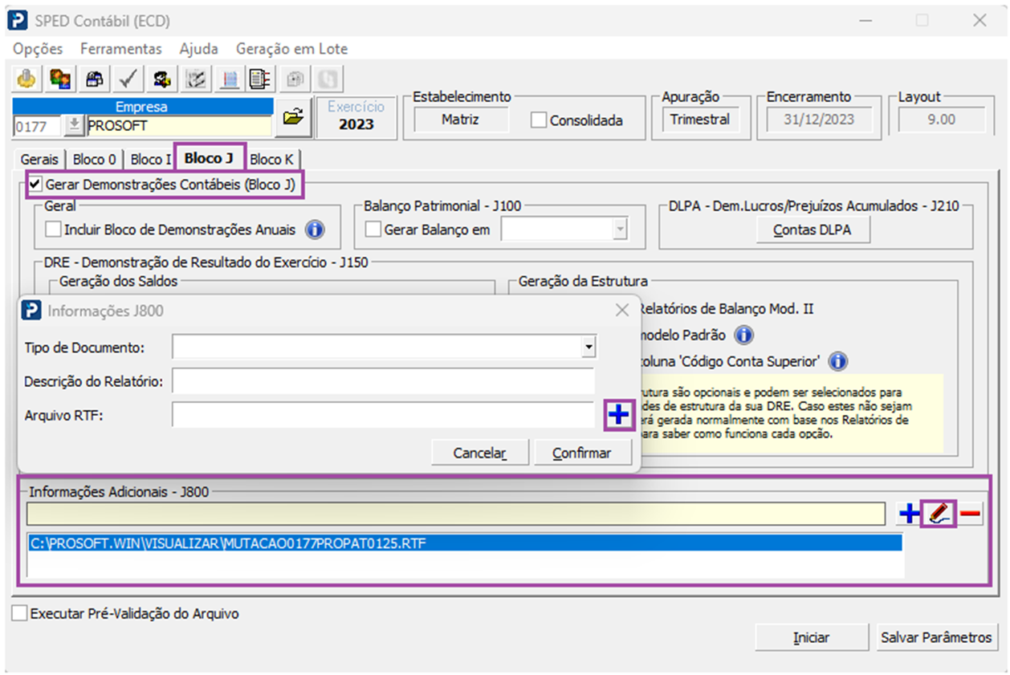Switch to the Bloco K tab
The width and height of the screenshot is (1010, 675).
[271, 160]
